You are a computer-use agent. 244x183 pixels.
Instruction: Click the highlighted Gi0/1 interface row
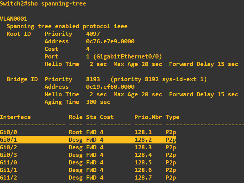click(x=88, y=140)
